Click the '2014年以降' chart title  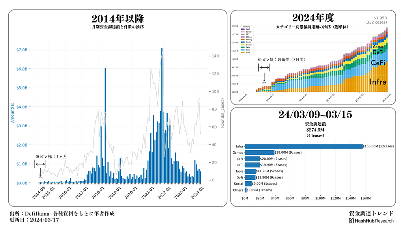coord(118,19)
